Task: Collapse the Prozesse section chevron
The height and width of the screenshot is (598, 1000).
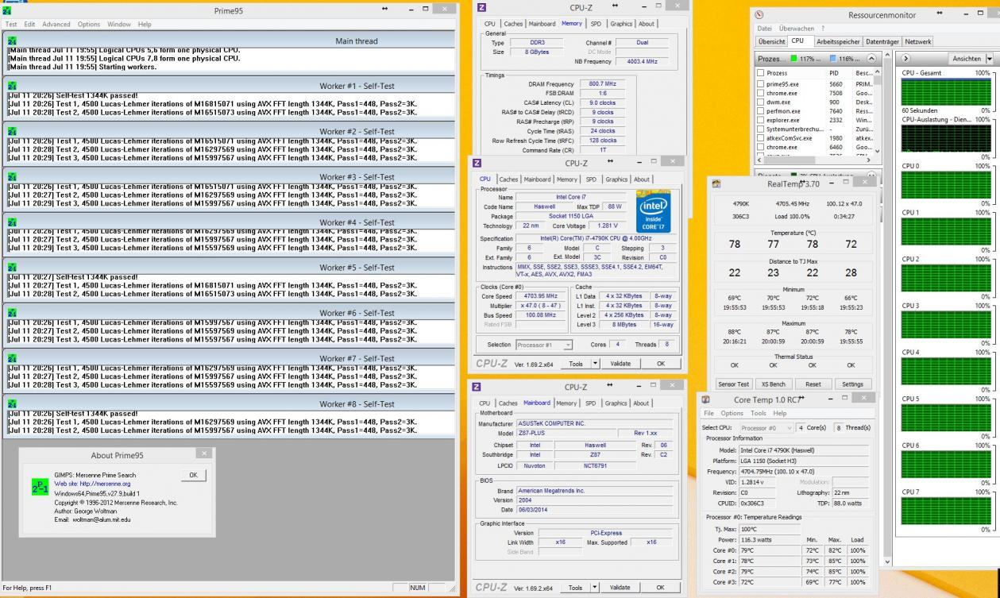Action: point(871,59)
